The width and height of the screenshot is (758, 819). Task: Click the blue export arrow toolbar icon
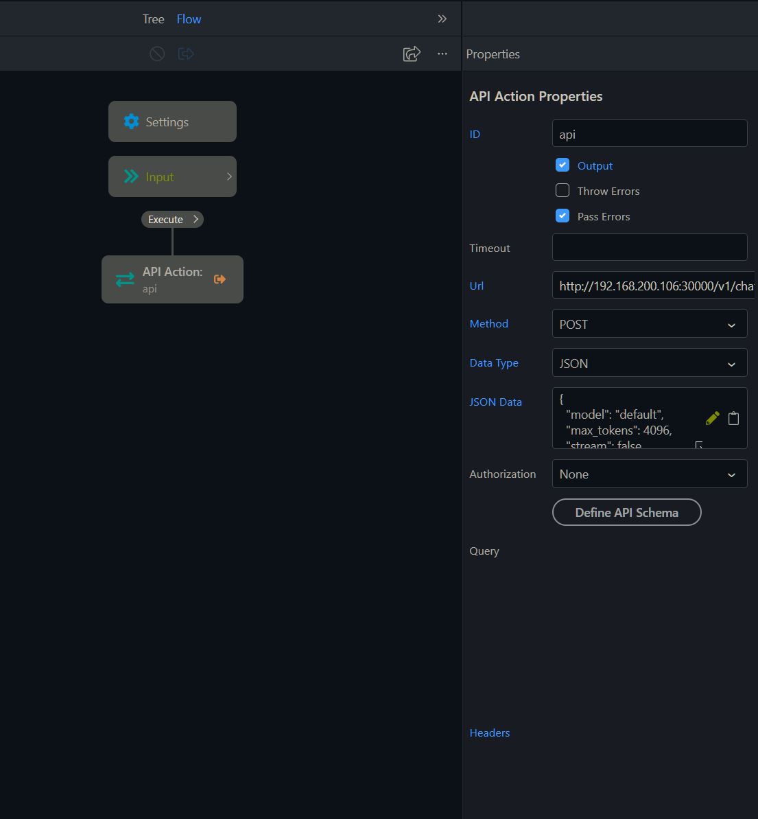click(186, 54)
